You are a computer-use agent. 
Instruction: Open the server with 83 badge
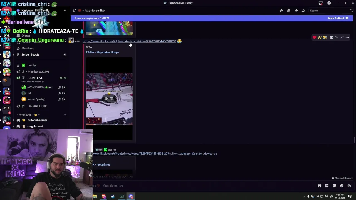pos(7,72)
